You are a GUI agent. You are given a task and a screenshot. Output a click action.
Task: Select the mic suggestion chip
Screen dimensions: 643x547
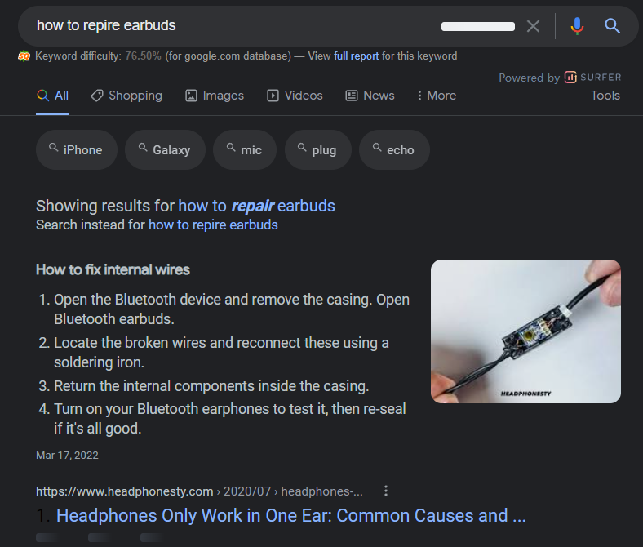(x=245, y=149)
